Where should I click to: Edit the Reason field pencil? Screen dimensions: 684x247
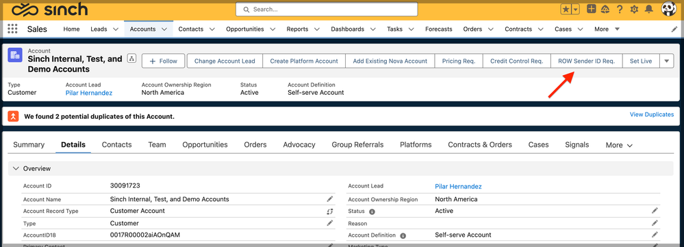click(x=655, y=223)
